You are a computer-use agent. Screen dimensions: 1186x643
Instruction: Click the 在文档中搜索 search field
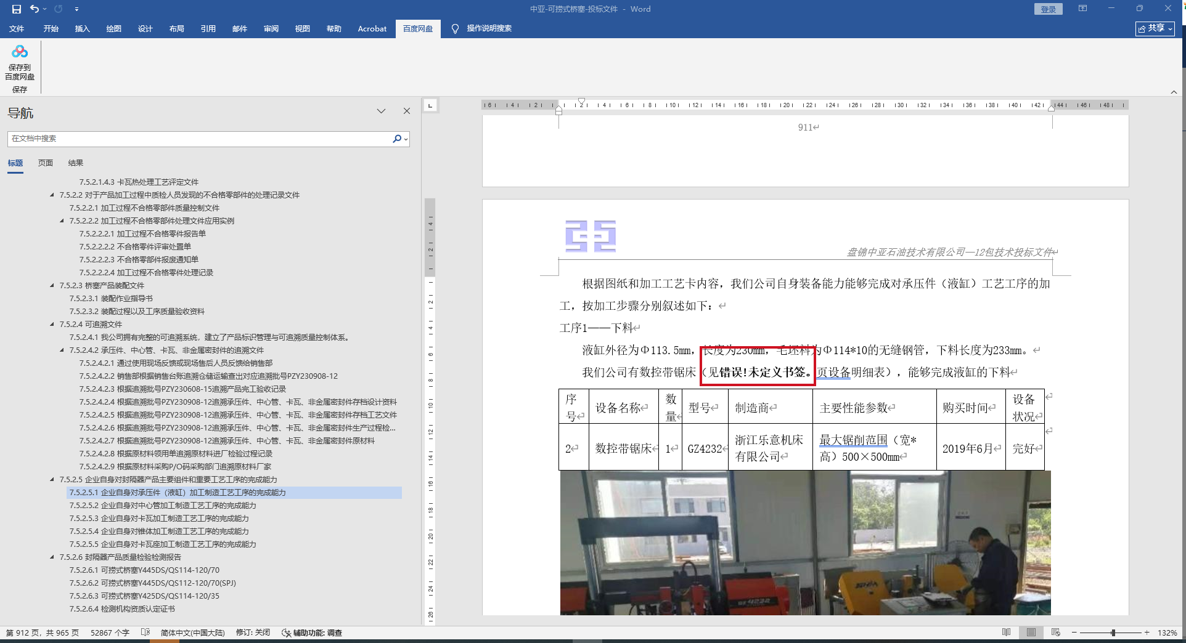pyautogui.click(x=200, y=139)
